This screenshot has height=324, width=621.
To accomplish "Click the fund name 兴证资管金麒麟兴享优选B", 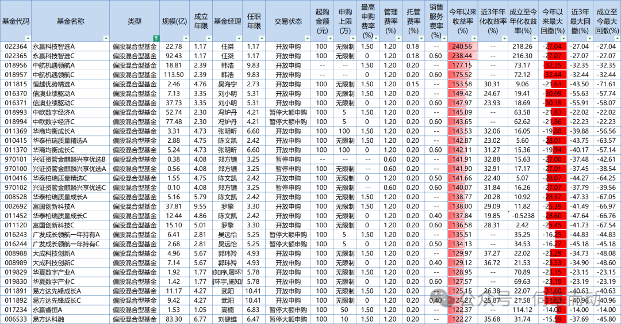I will [70, 159].
